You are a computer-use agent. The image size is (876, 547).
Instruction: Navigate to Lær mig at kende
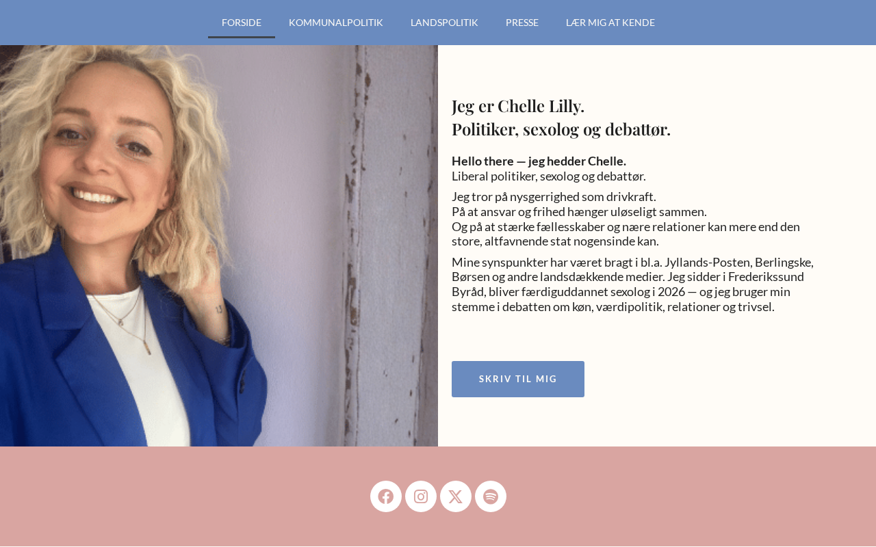pos(610,23)
